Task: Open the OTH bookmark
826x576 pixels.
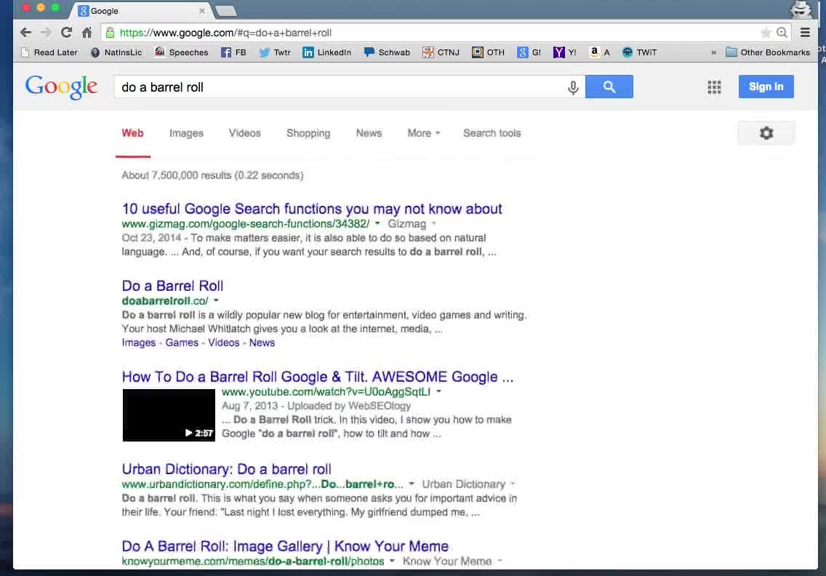Action: click(488, 52)
